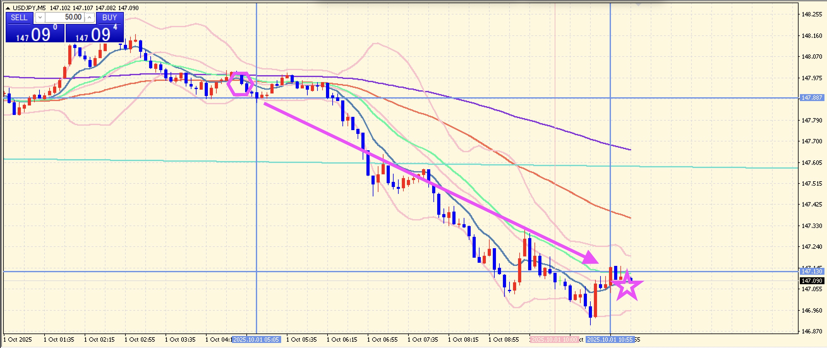The height and width of the screenshot is (348, 827).
Task: Click the 50.00 volume input field
Action: coord(64,18)
